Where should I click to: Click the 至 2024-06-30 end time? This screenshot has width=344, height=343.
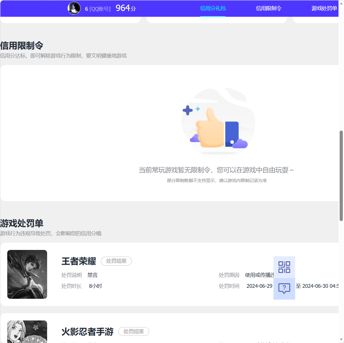(x=317, y=286)
